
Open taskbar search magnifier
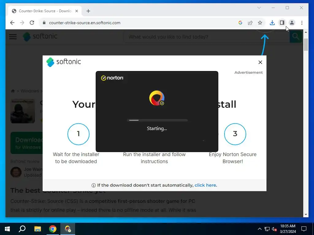coord(22,229)
